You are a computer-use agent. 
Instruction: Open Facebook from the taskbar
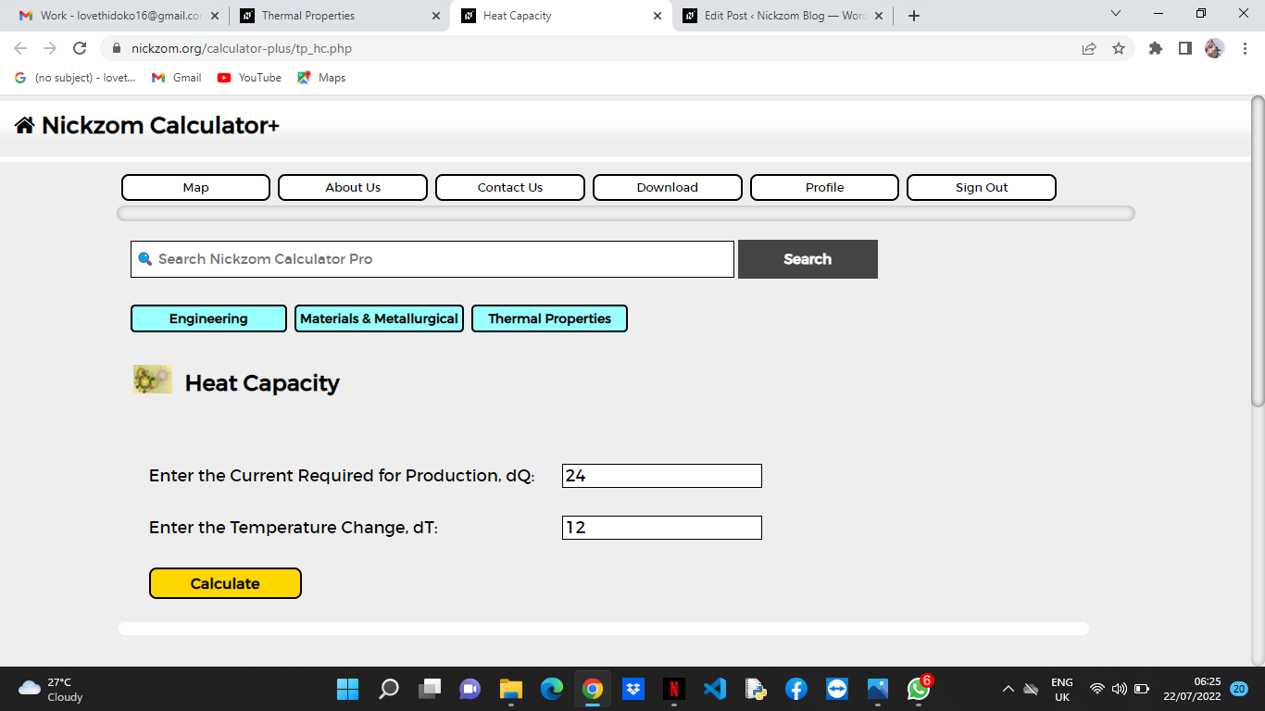(796, 689)
